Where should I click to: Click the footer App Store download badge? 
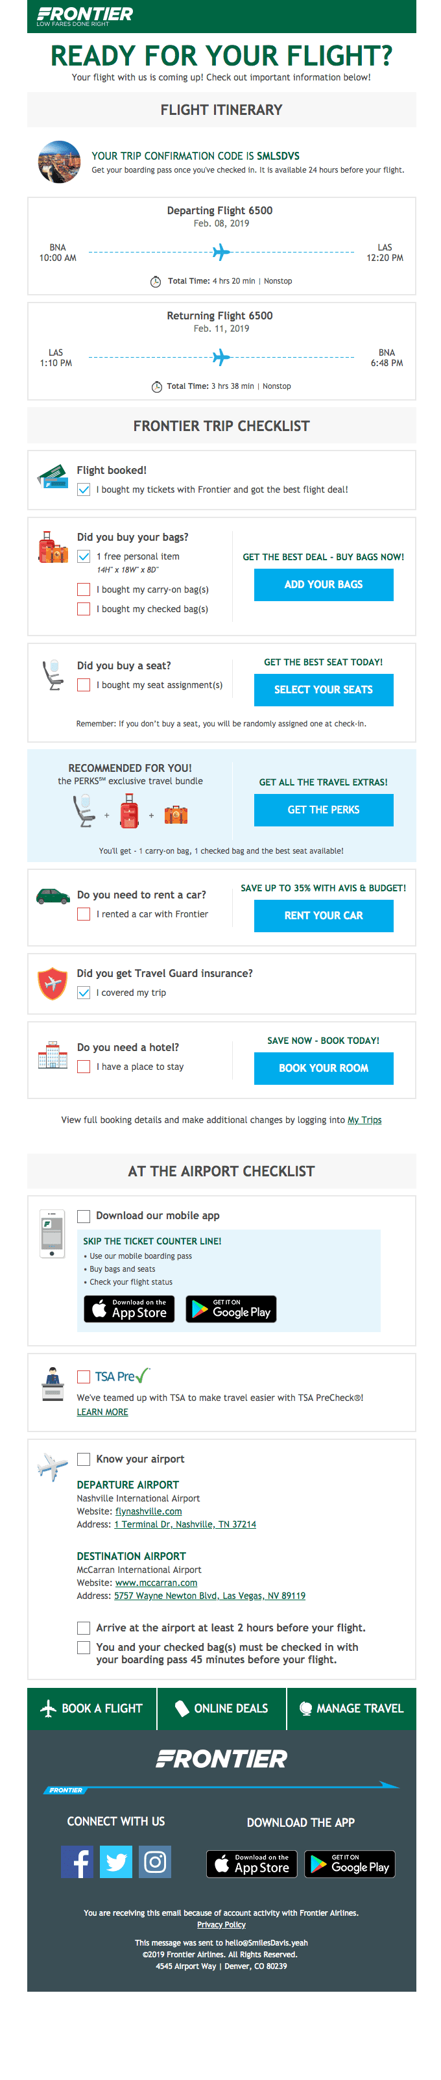coord(252,1864)
